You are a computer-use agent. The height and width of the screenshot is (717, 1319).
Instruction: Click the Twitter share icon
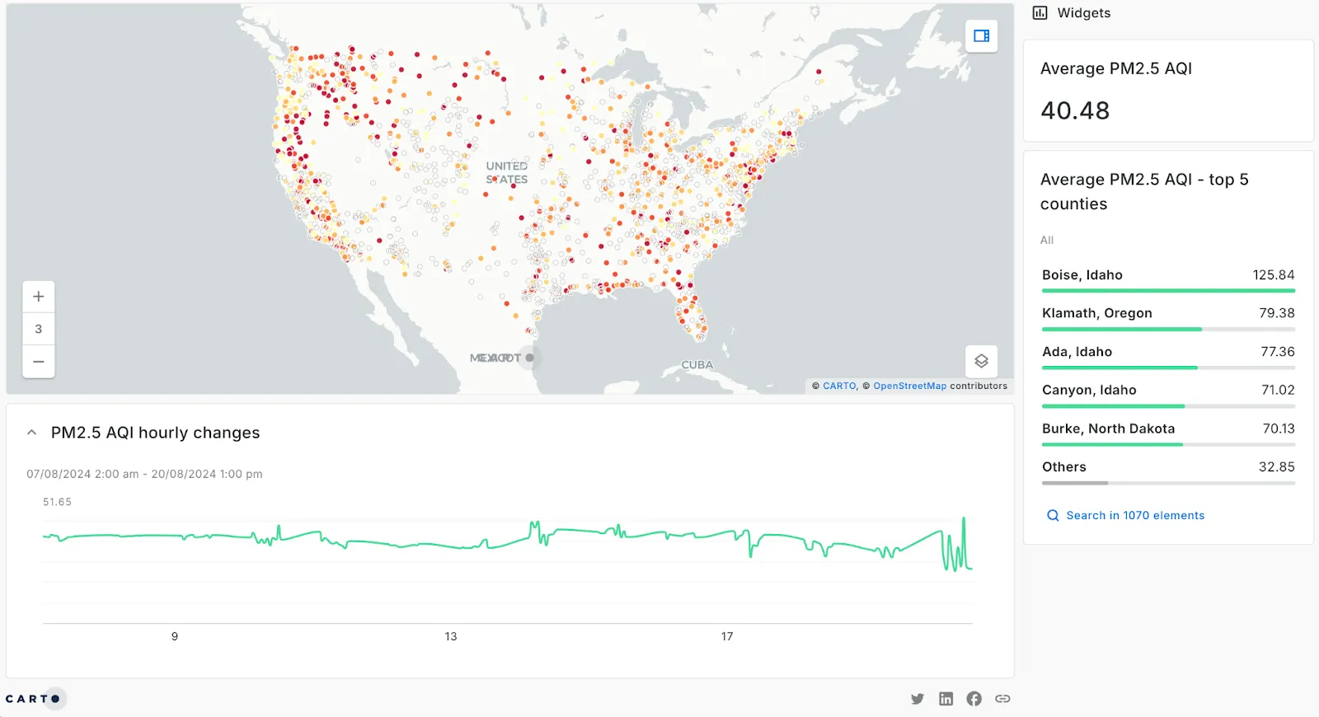[918, 699]
